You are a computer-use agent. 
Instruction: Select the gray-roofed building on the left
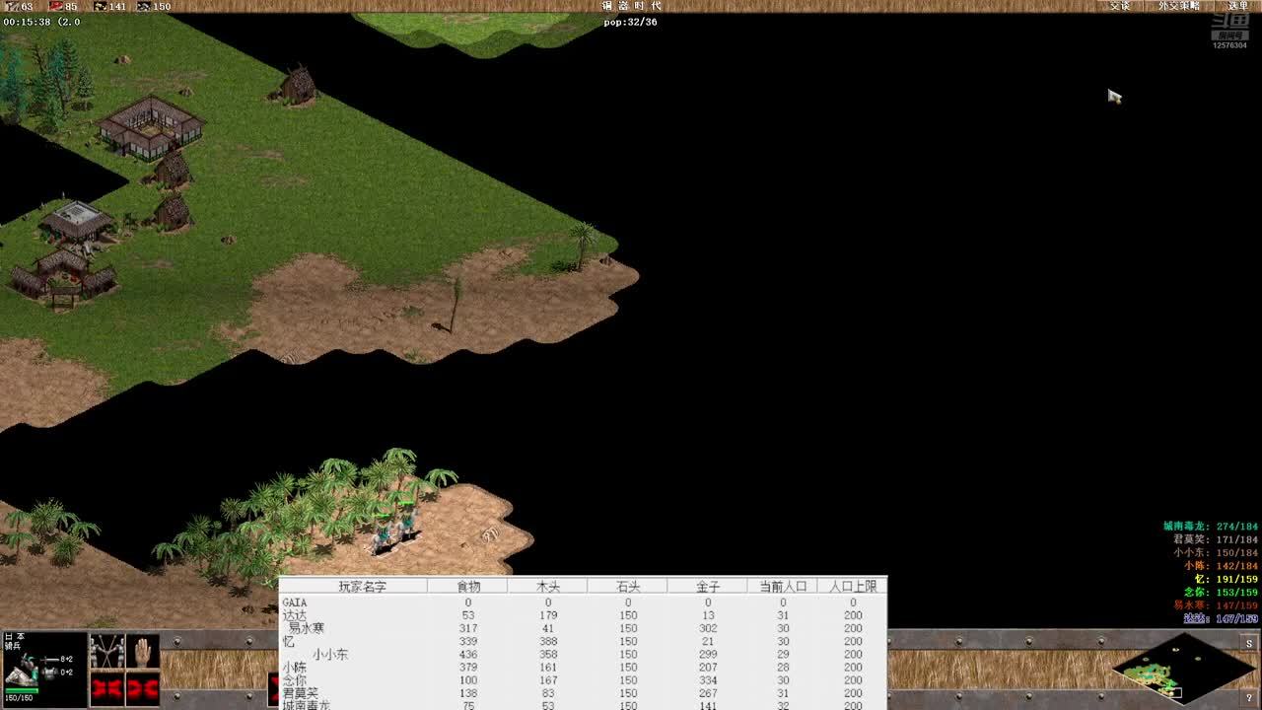77,222
